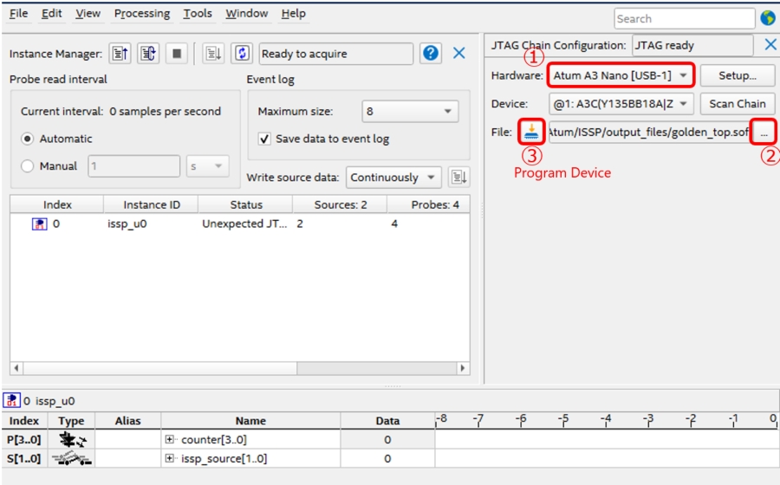This screenshot has height=485, width=780.
Task: Open the Maximum size dropdown
Action: (x=409, y=112)
